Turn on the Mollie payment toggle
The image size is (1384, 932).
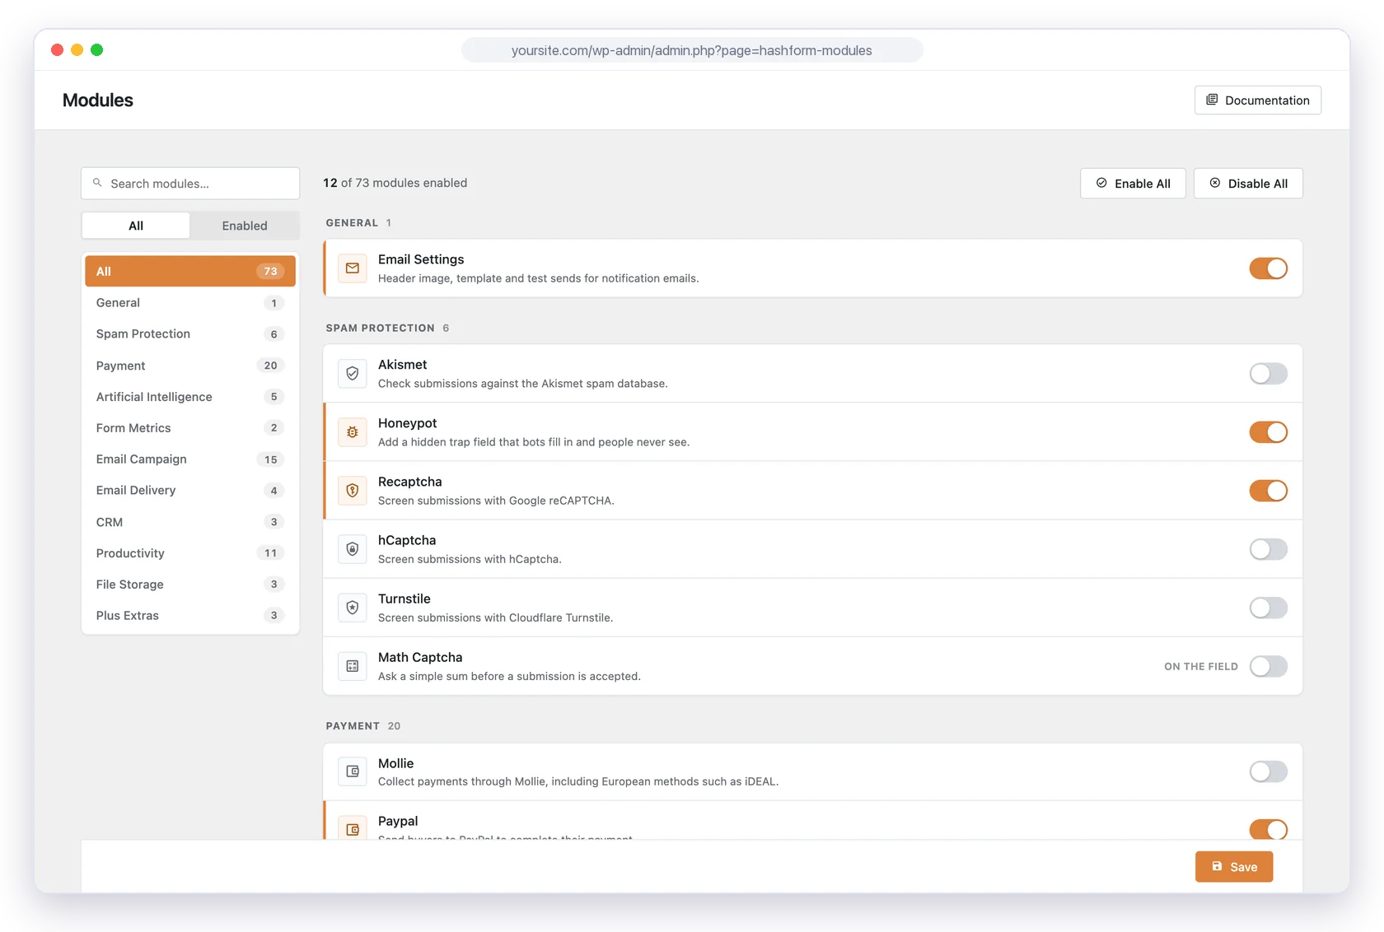click(x=1268, y=771)
